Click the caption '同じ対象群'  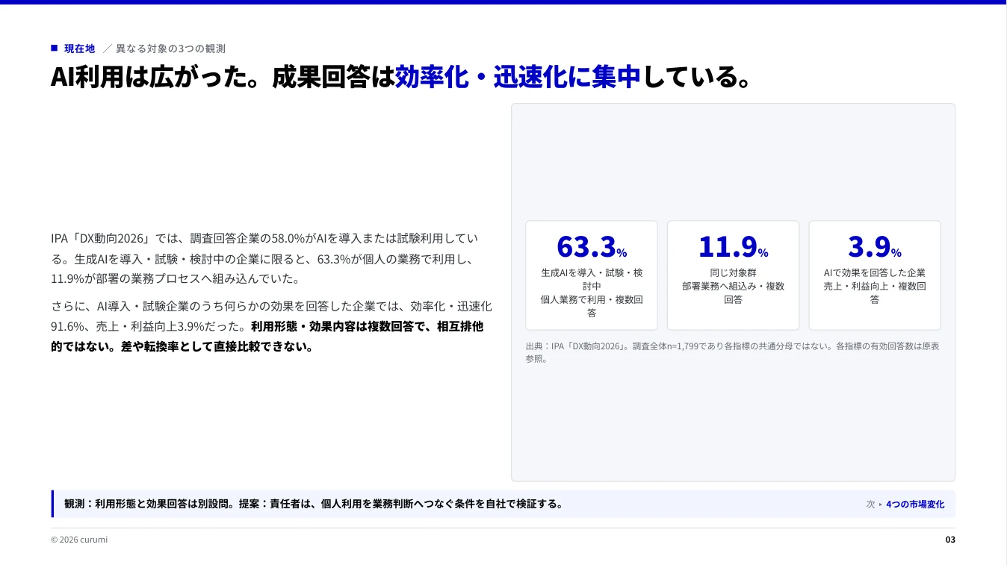733,272
